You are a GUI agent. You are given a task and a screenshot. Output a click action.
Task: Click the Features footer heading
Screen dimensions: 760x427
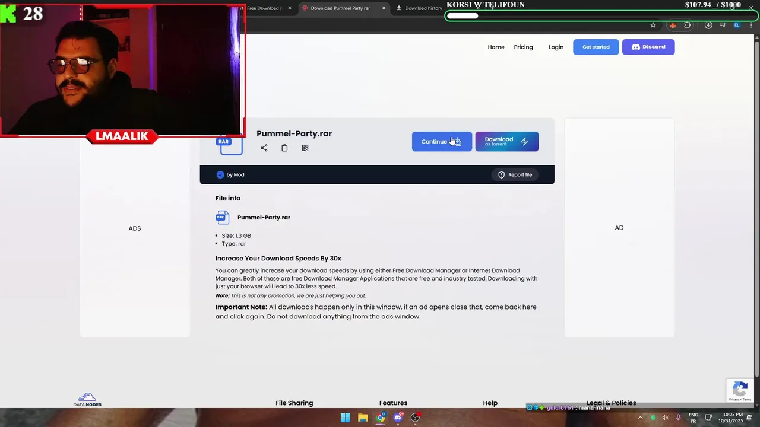(393, 403)
